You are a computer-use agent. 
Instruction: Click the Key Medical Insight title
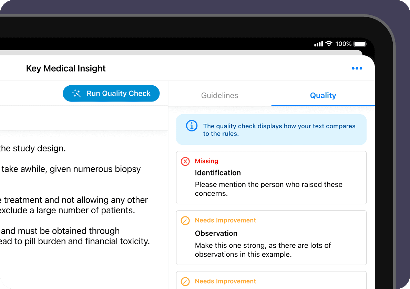(66, 68)
